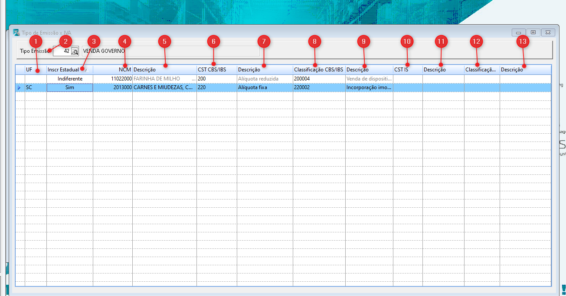The height and width of the screenshot is (296, 566).
Task: Click CST value 200
Action: (217, 79)
